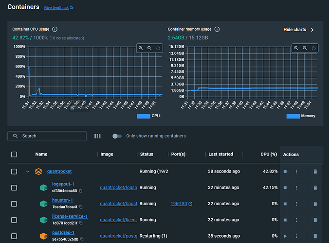Sort by the Name column header

pos(41,154)
